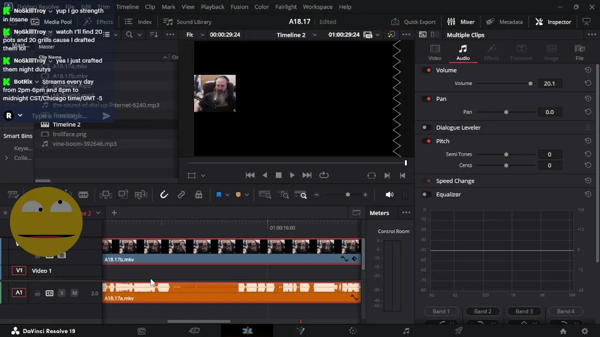Open the Color page icon
Screen dimensions: 600x337
pos(353,331)
